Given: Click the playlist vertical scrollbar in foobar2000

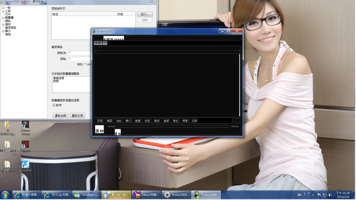Looking at the screenshot, I should point(240,85).
